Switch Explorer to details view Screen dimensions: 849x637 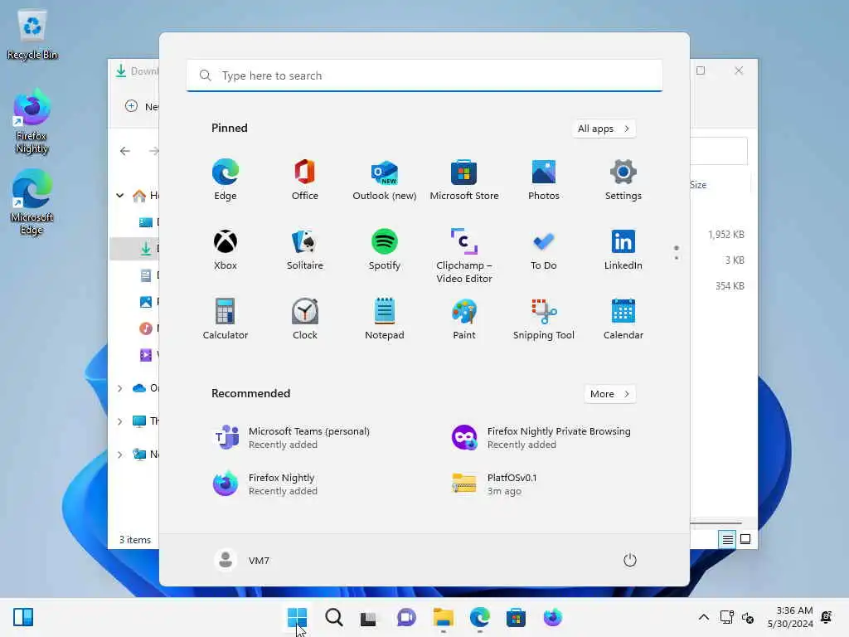[727, 539]
